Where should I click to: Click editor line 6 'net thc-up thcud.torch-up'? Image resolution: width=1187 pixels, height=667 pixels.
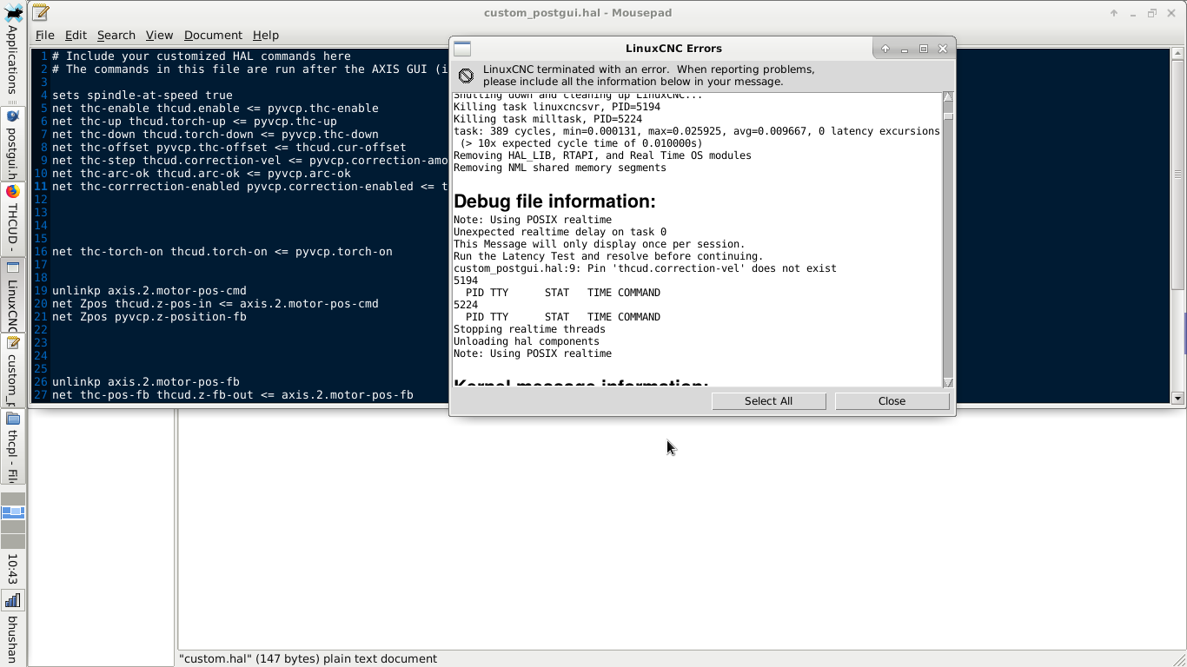pos(195,122)
